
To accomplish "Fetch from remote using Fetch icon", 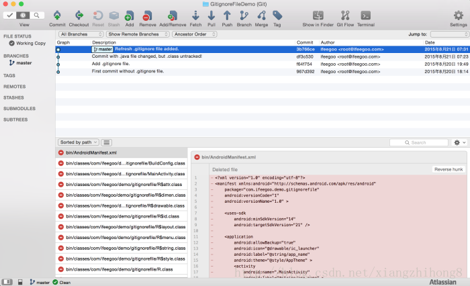I will pos(195,15).
